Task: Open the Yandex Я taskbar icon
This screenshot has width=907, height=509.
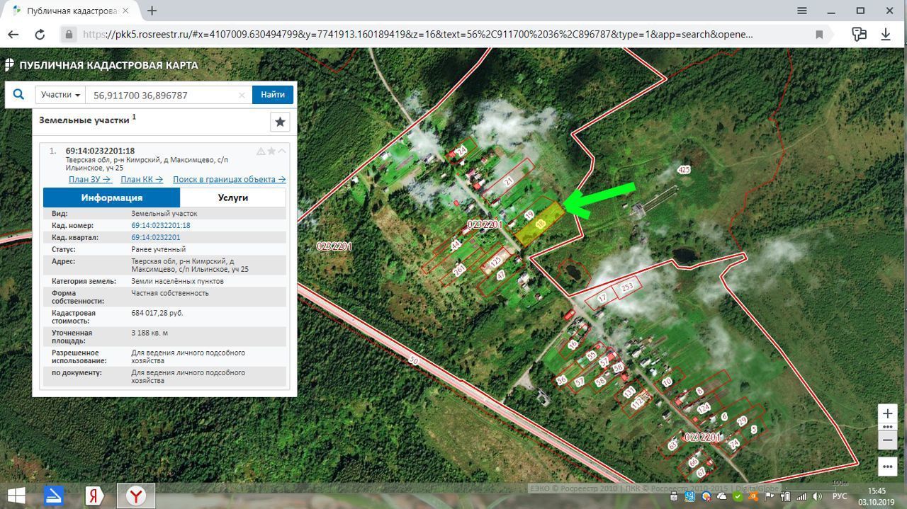Action: pyautogui.click(x=95, y=496)
